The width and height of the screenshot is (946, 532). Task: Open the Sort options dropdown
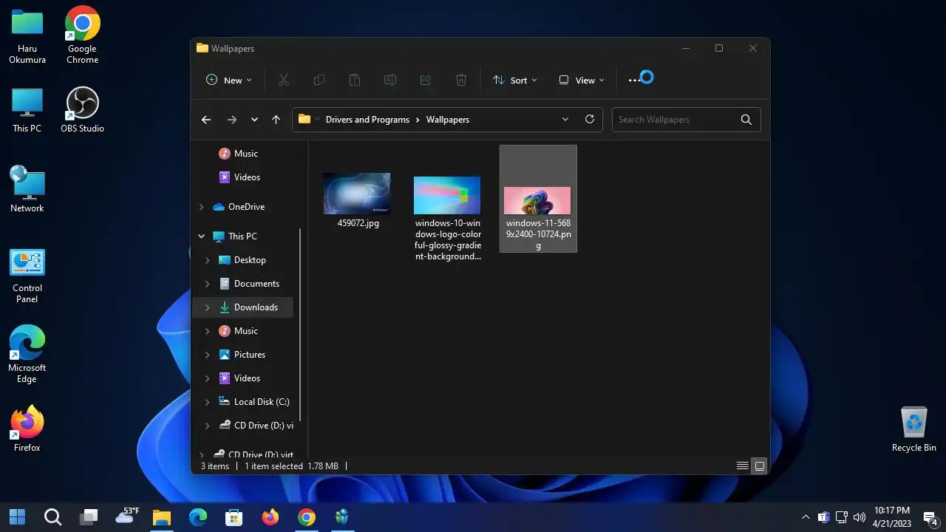point(515,80)
